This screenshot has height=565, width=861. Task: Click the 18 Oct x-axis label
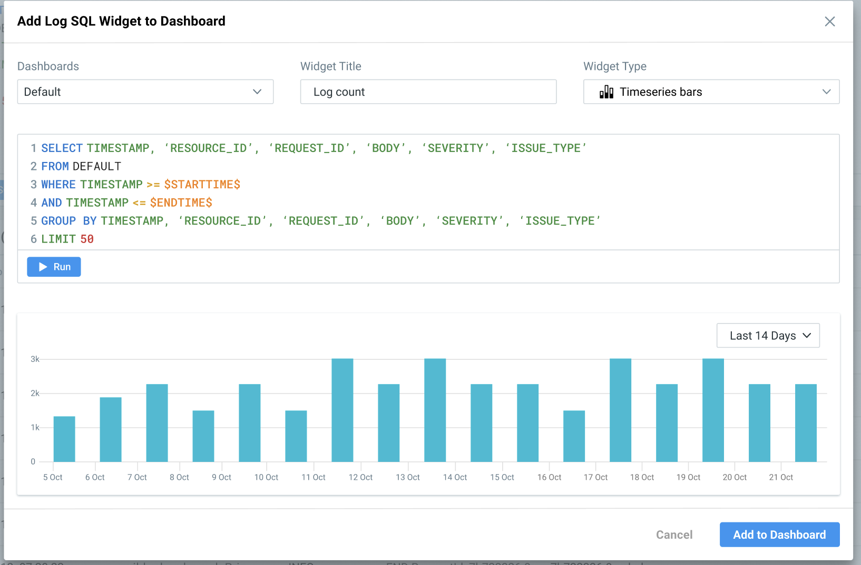point(642,477)
